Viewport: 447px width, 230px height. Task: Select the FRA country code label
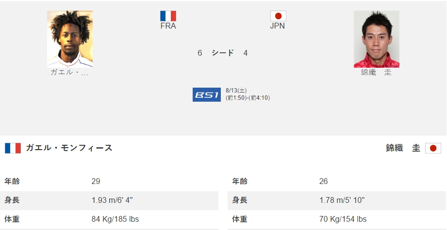(x=168, y=26)
